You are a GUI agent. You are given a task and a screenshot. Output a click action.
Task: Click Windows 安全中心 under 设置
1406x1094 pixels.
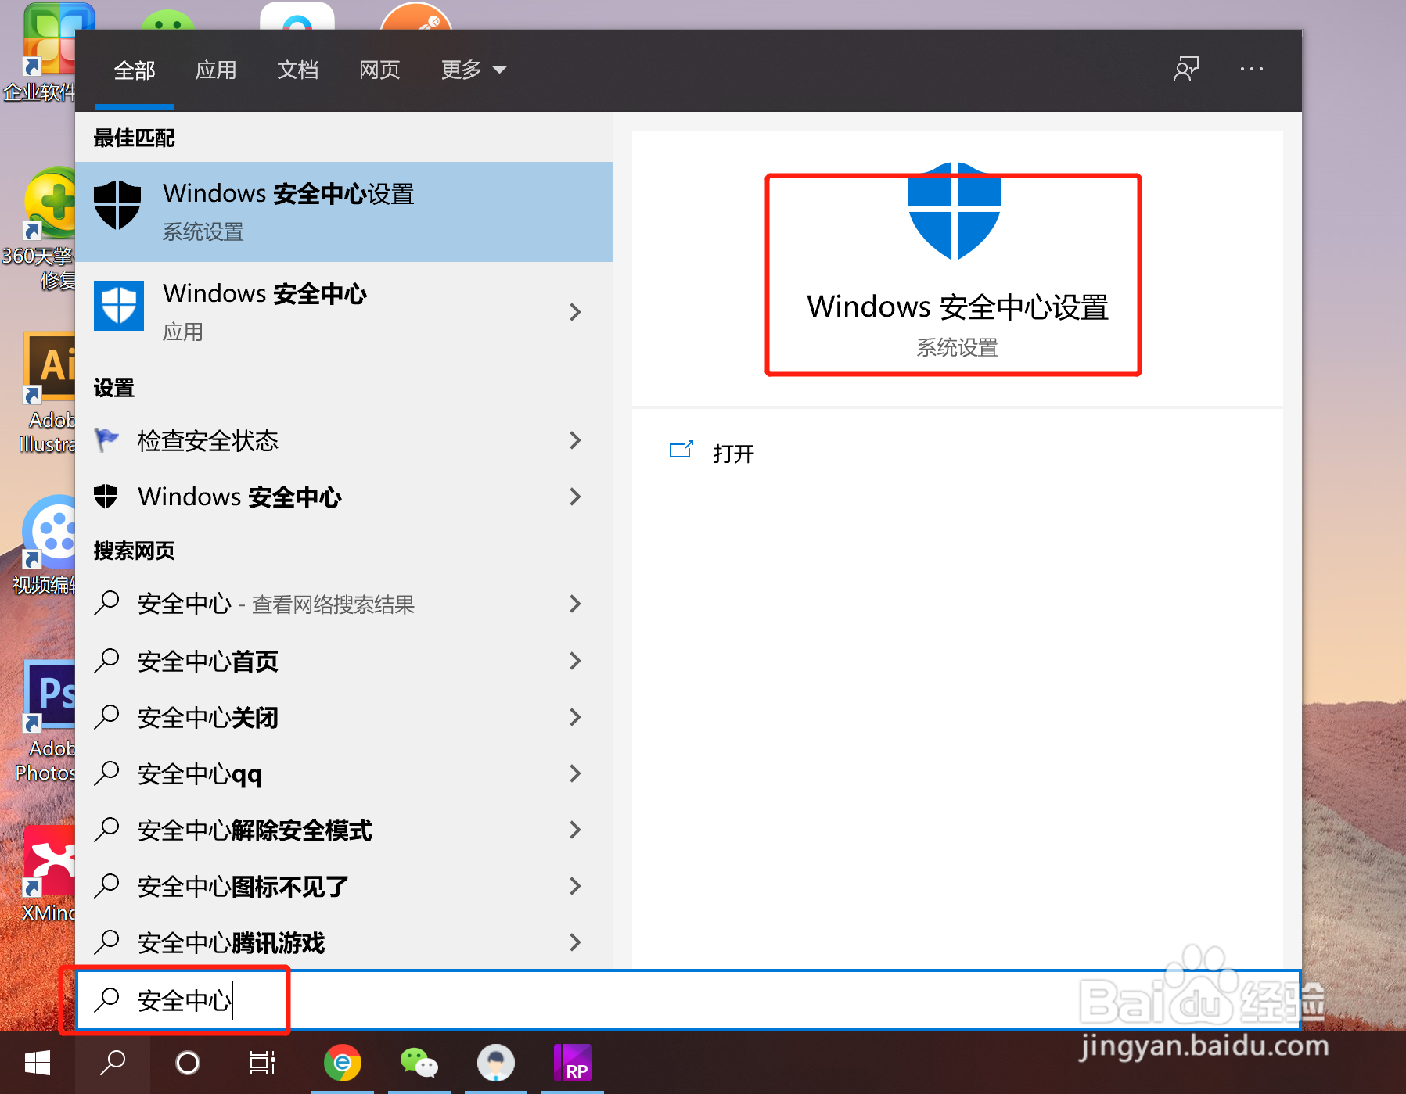click(344, 497)
